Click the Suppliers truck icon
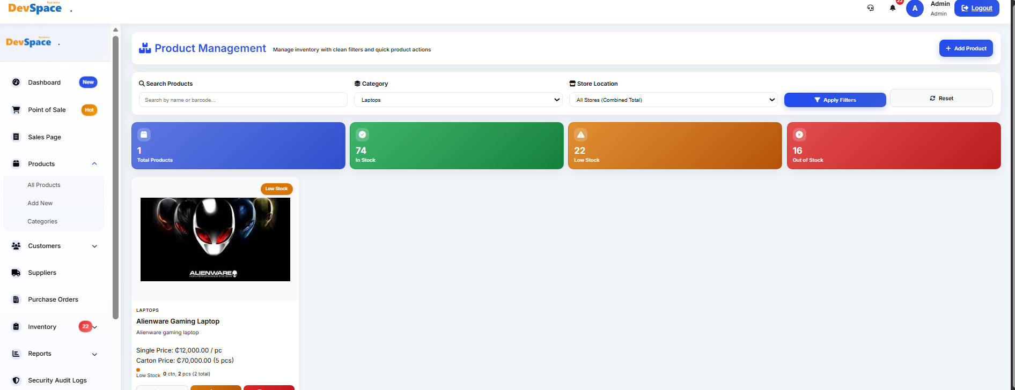 click(16, 273)
